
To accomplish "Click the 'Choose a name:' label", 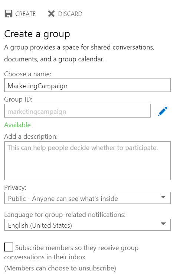I will [x=28, y=74].
